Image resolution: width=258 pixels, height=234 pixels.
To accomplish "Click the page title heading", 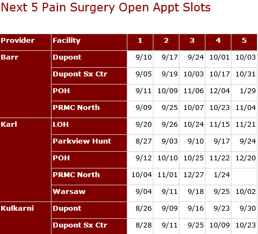I will [106, 8].
